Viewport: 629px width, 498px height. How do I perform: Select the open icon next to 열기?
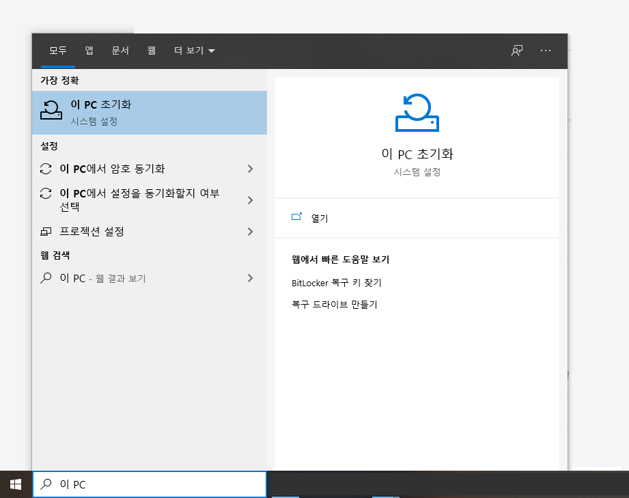coord(296,217)
